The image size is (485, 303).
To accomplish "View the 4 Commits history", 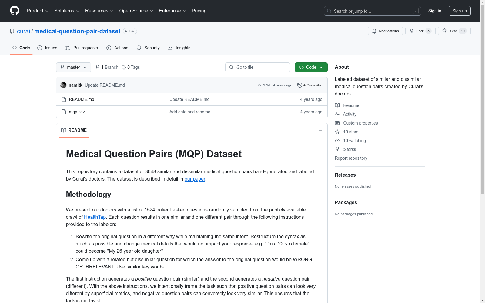I will click(x=309, y=85).
